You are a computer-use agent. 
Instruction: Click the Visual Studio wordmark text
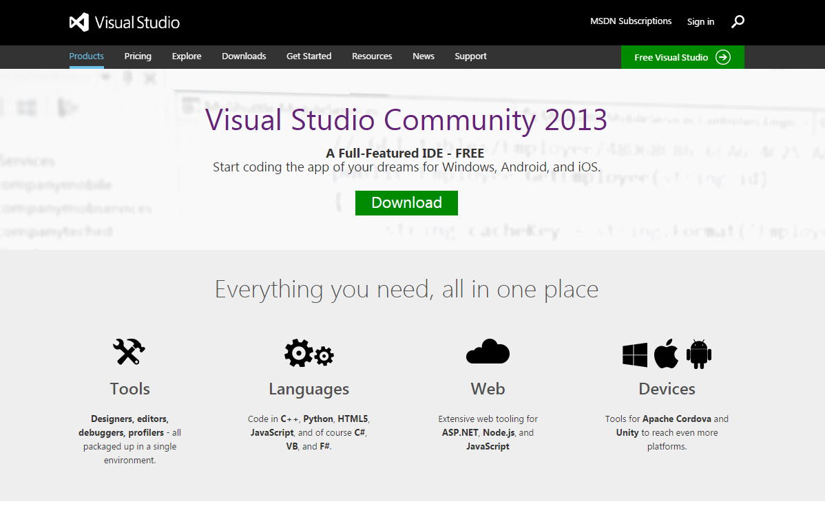(137, 22)
